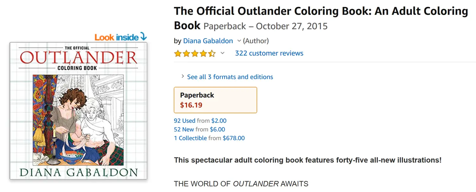Open the 1 Collectible offer link
Image resolution: width=476 pixels, height=192 pixels.
tap(190, 138)
